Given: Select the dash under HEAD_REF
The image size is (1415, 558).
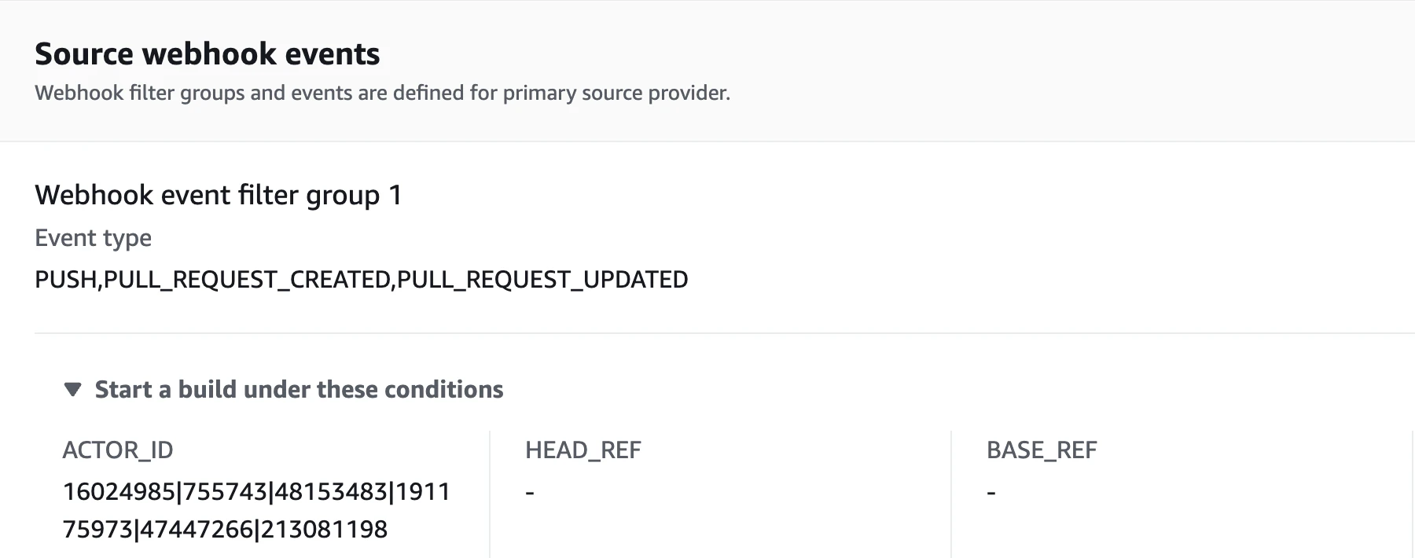Looking at the screenshot, I should click(529, 491).
